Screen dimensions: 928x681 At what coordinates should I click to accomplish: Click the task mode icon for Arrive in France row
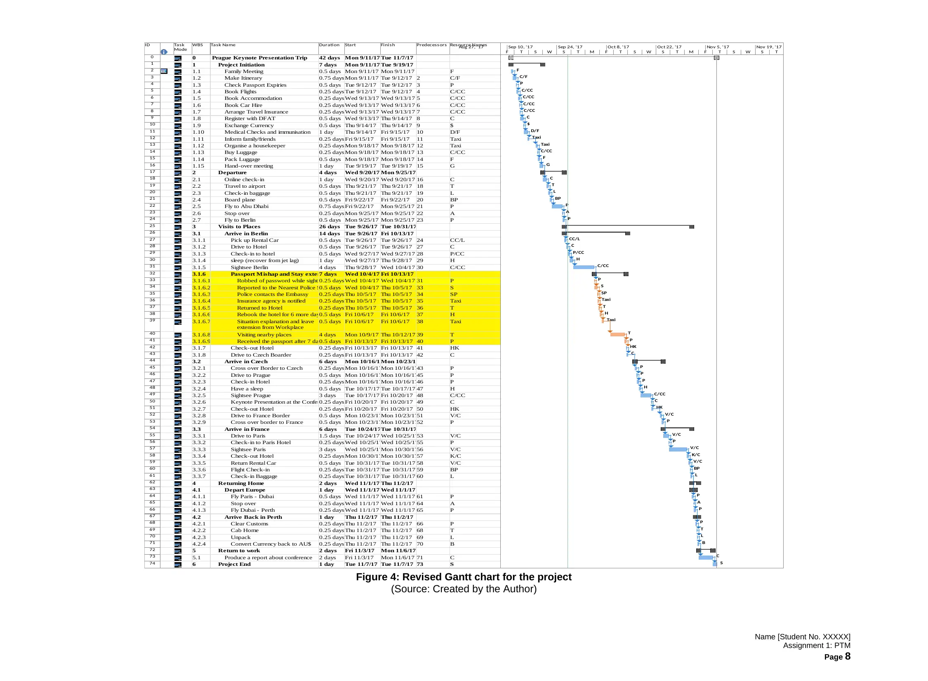click(x=178, y=430)
